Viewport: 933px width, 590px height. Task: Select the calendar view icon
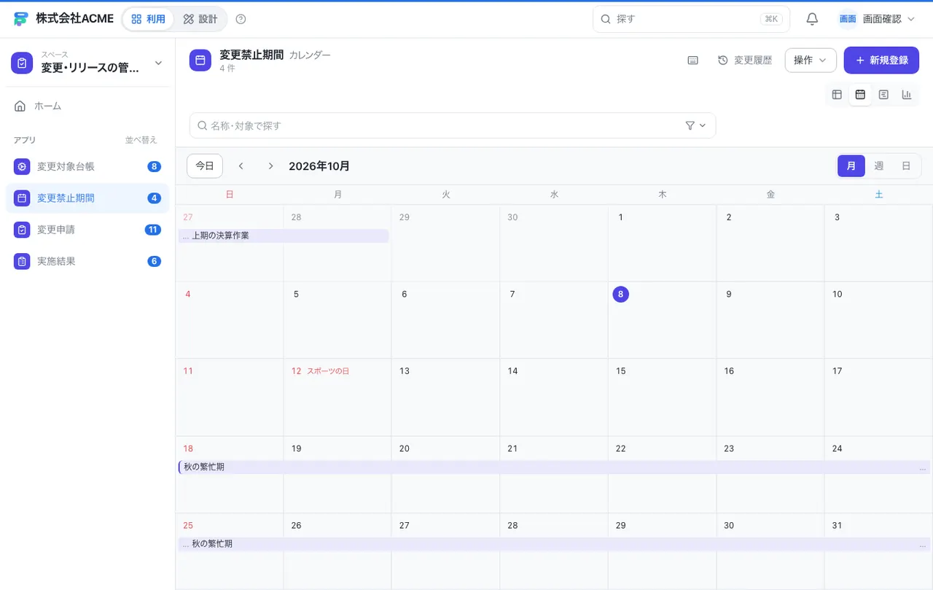860,95
